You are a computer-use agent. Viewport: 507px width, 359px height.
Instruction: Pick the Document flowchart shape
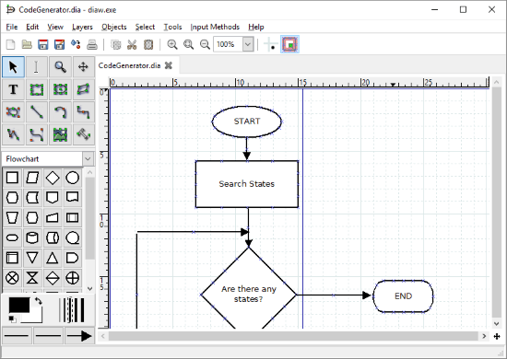[x=73, y=197]
